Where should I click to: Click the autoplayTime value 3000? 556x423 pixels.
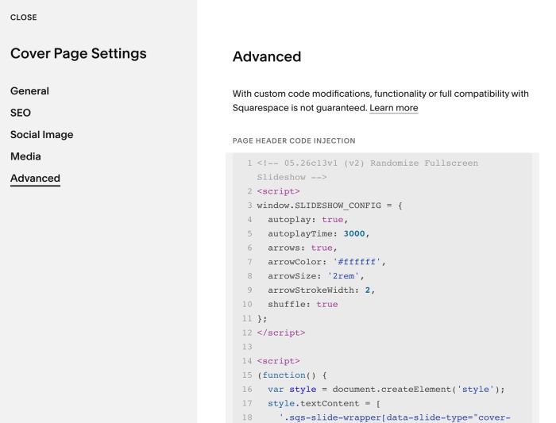[354, 234]
